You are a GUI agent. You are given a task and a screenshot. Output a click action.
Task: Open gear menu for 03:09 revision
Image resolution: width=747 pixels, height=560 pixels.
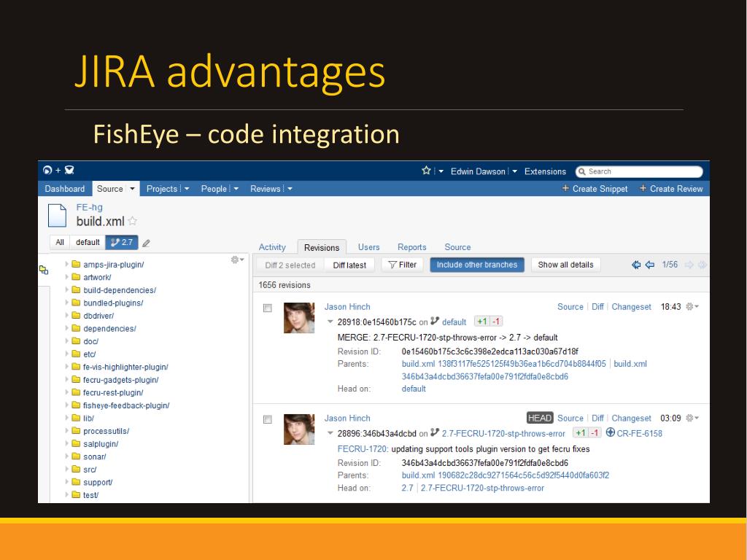pos(692,418)
